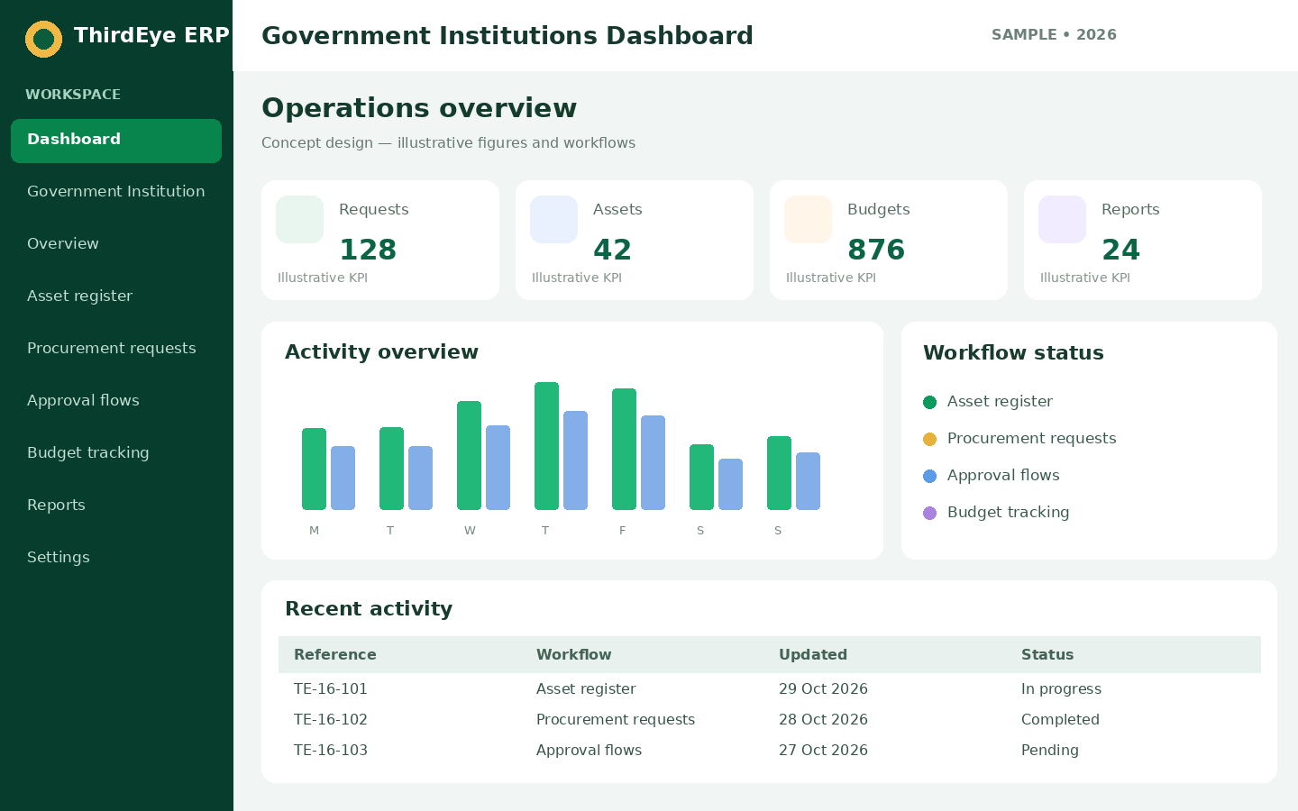The width and height of the screenshot is (1298, 811).
Task: Open reference TE-16-103
Action: click(x=331, y=751)
